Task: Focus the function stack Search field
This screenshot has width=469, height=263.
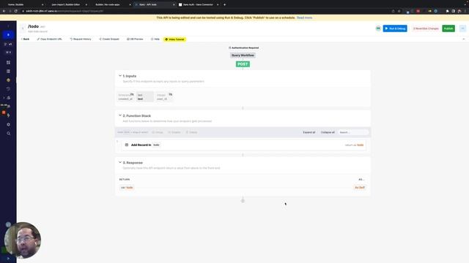Action: click(x=353, y=132)
